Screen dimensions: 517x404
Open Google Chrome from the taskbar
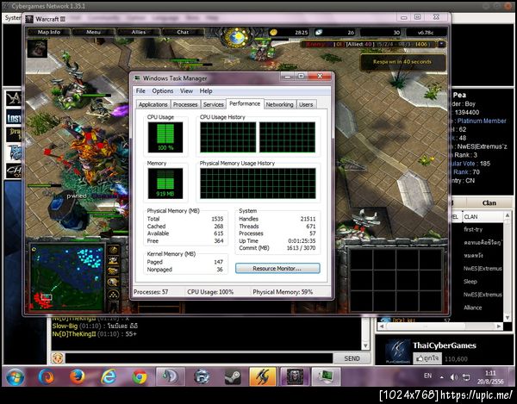pyautogui.click(x=140, y=377)
